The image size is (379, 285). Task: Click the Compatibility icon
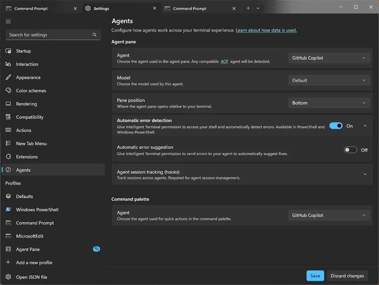click(8, 117)
